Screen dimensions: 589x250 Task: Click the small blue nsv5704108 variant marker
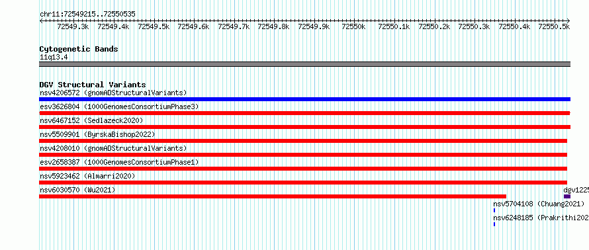[x=494, y=210]
